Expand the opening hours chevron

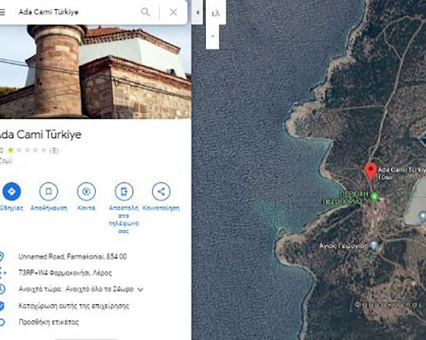(x=140, y=289)
